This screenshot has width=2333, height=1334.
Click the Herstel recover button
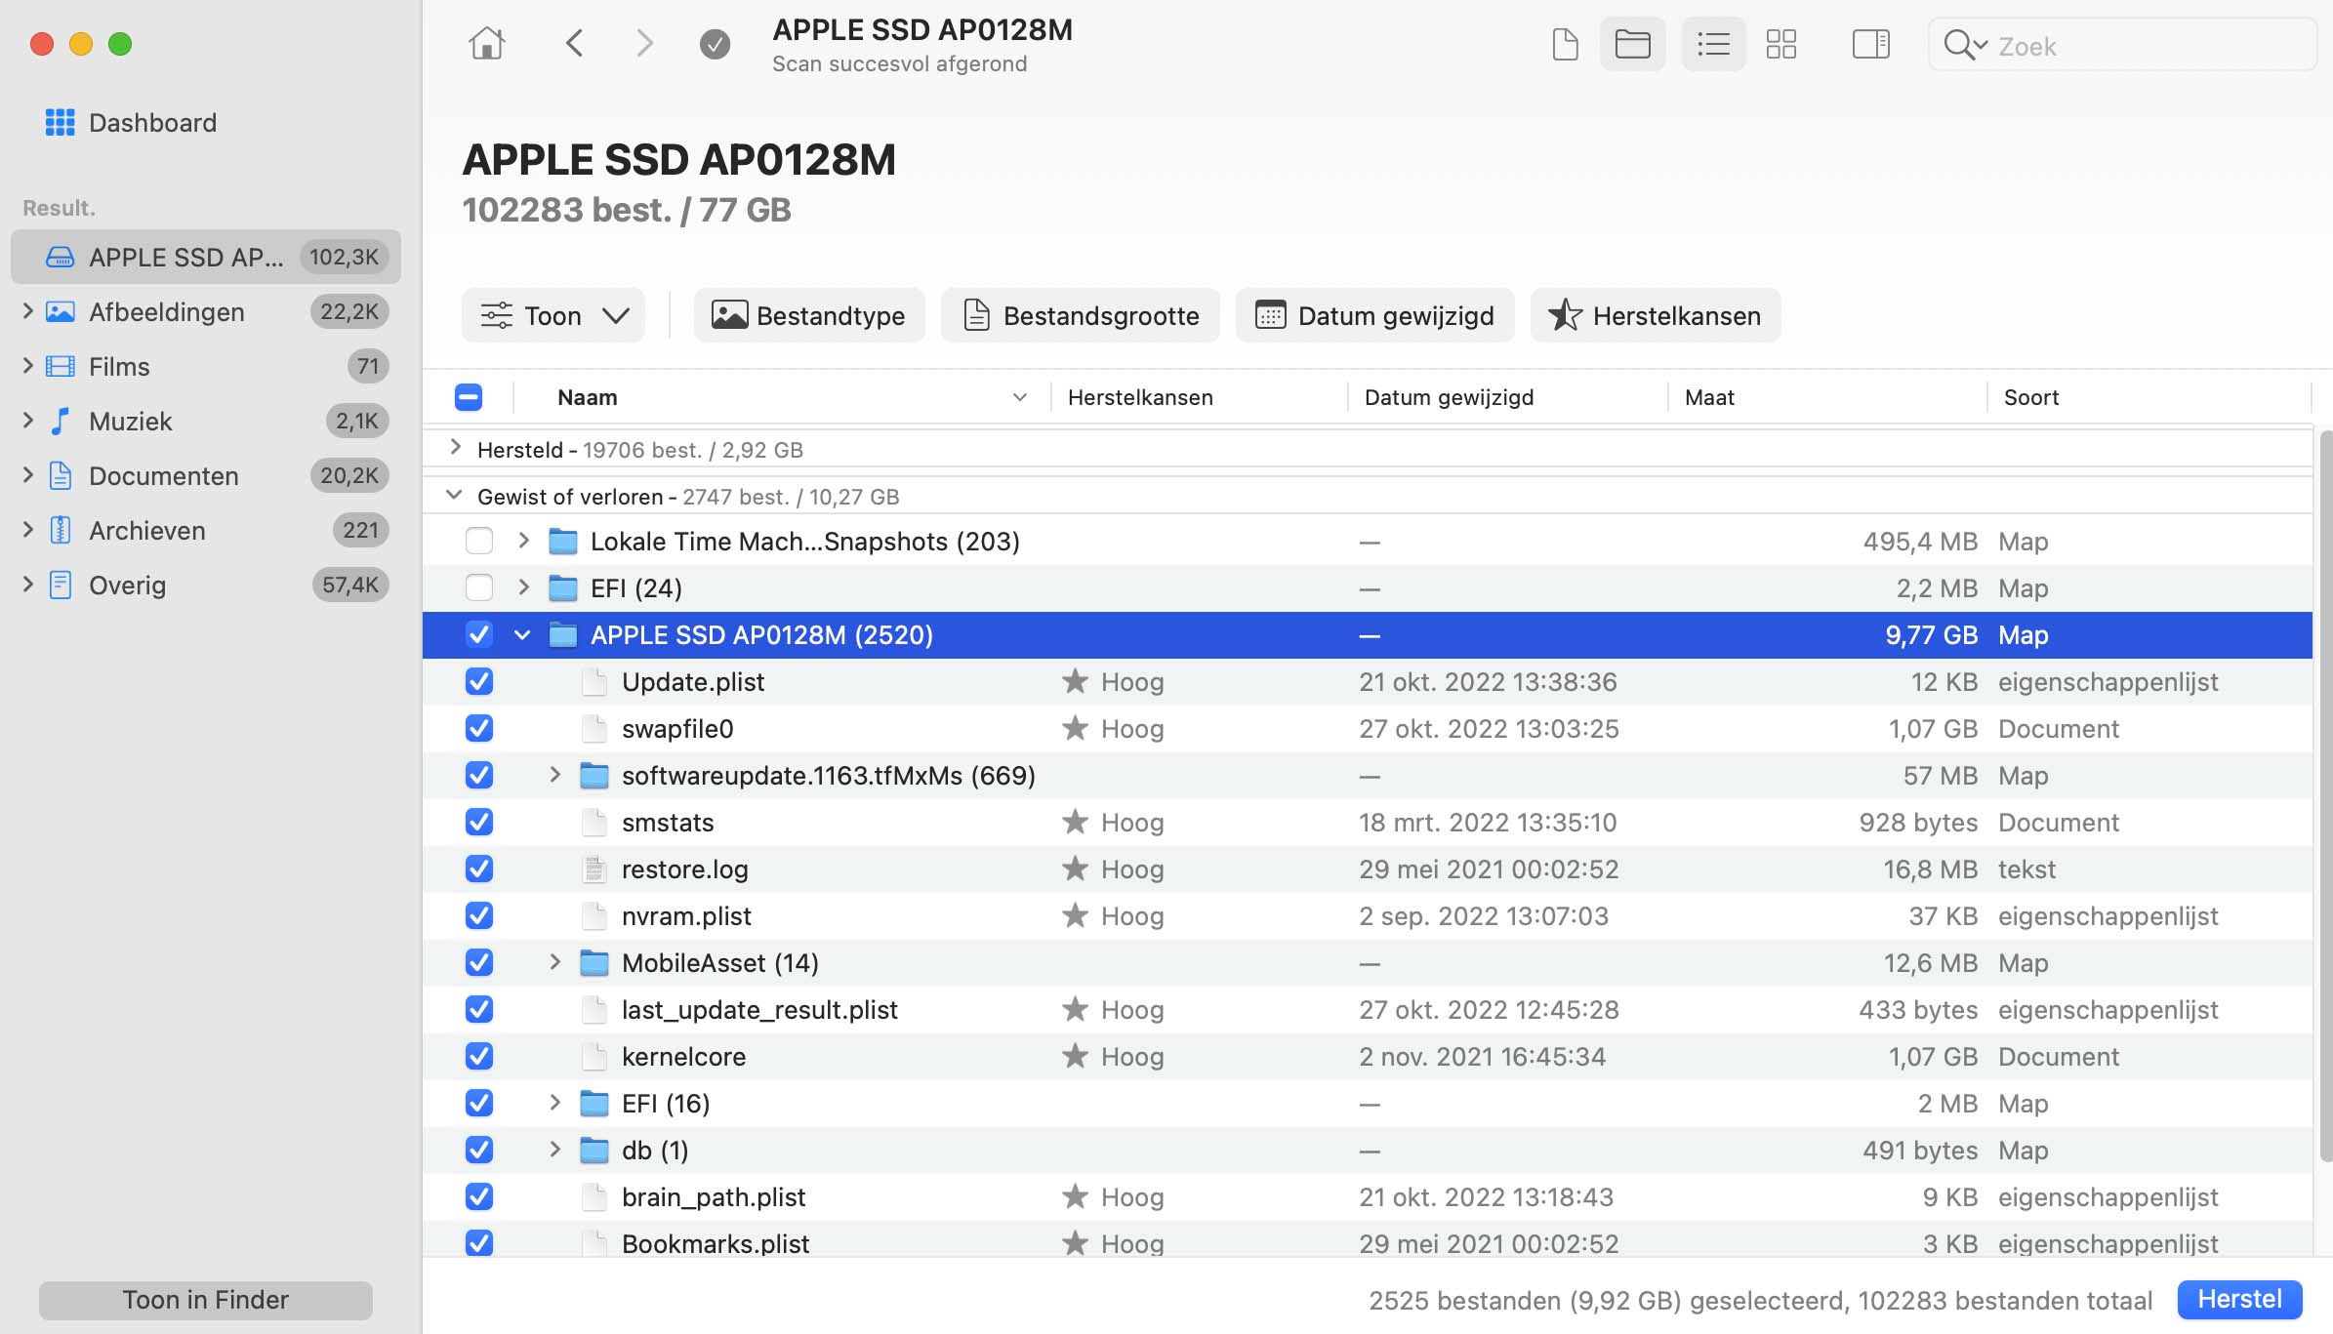tap(2239, 1299)
